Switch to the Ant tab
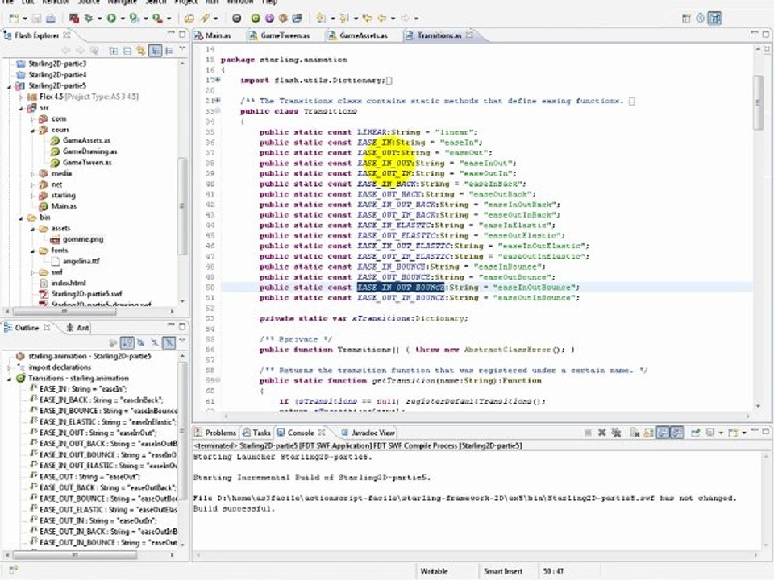 [x=78, y=328]
